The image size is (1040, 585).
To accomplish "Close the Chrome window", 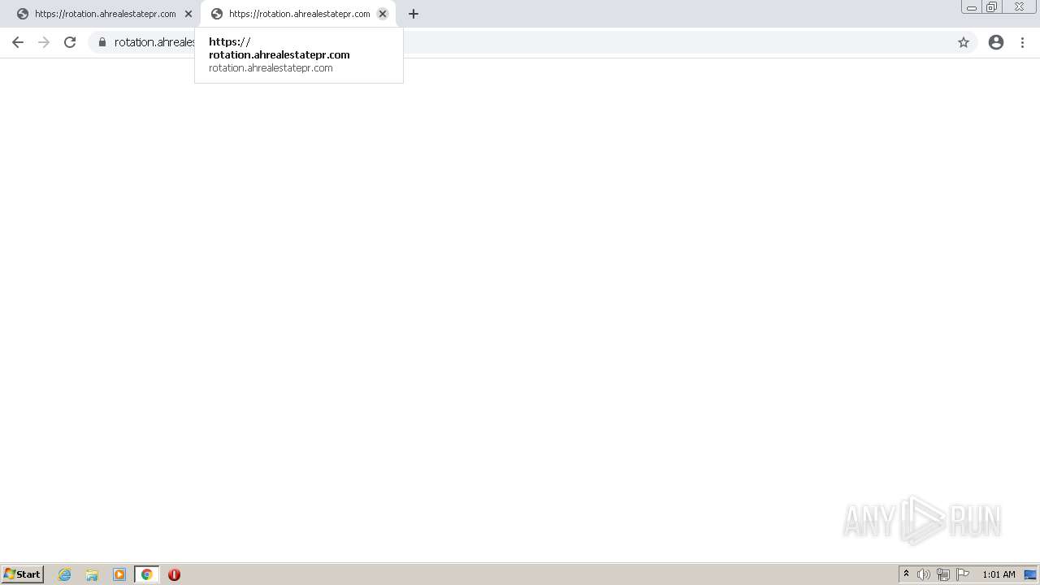I will 1019,7.
